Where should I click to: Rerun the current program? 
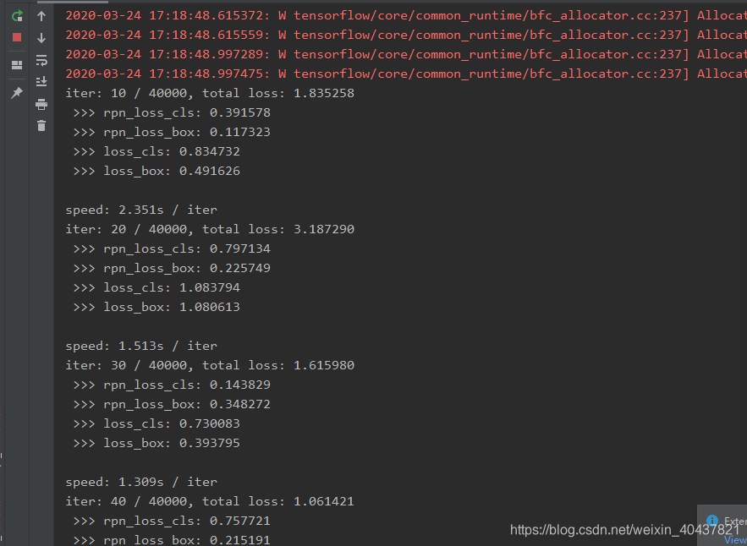17,16
